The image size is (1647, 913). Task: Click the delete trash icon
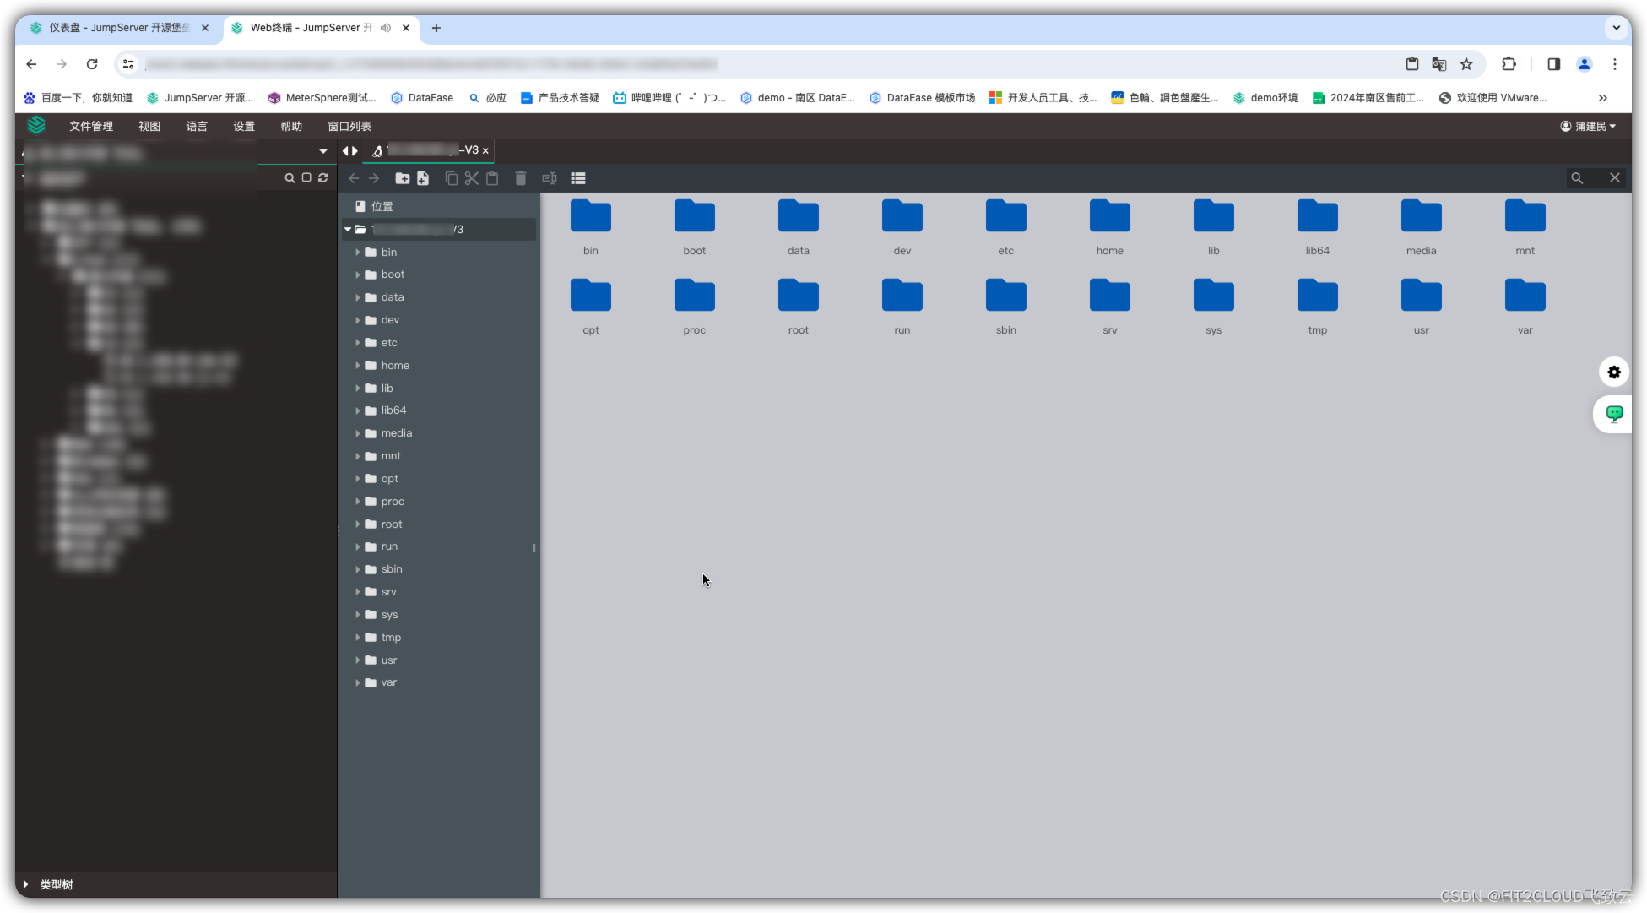(521, 178)
